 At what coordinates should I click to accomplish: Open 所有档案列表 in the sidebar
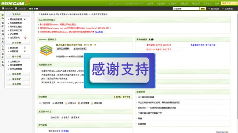coord(16,23)
